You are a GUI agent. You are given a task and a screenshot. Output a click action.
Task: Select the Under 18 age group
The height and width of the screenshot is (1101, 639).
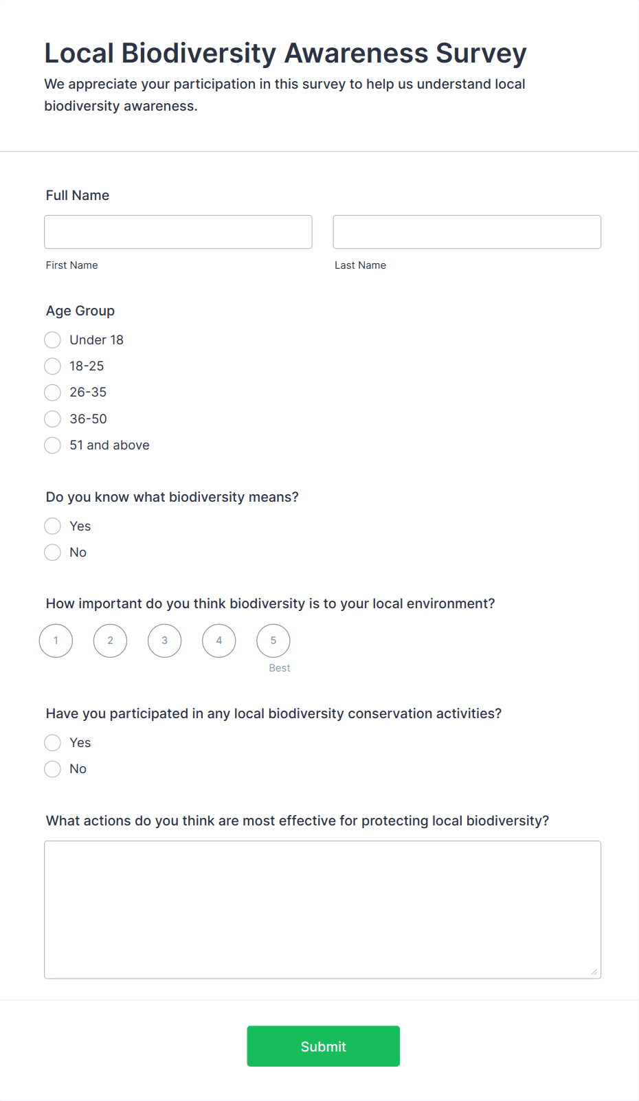pos(53,340)
